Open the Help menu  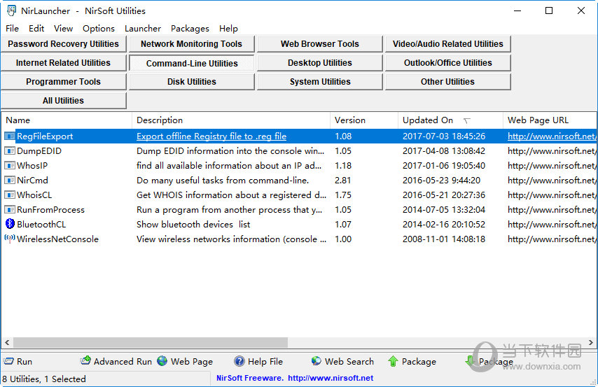point(228,29)
